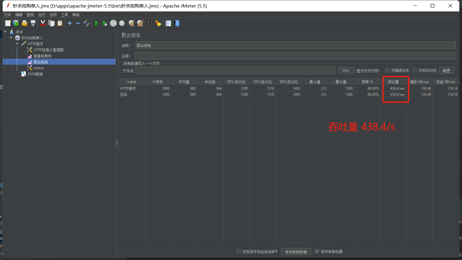Uncheck the 保存表格标题 checkbox
The image size is (462, 260).
pyautogui.click(x=317, y=251)
